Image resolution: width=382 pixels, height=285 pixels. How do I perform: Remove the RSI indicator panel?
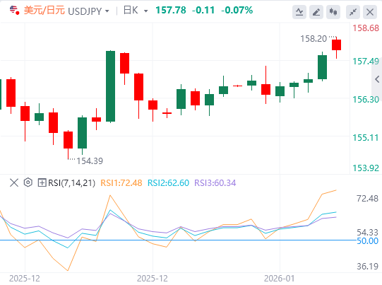tap(14, 182)
